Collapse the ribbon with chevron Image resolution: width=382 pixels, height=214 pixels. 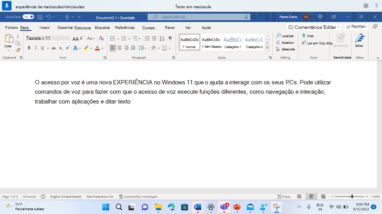click(378, 58)
